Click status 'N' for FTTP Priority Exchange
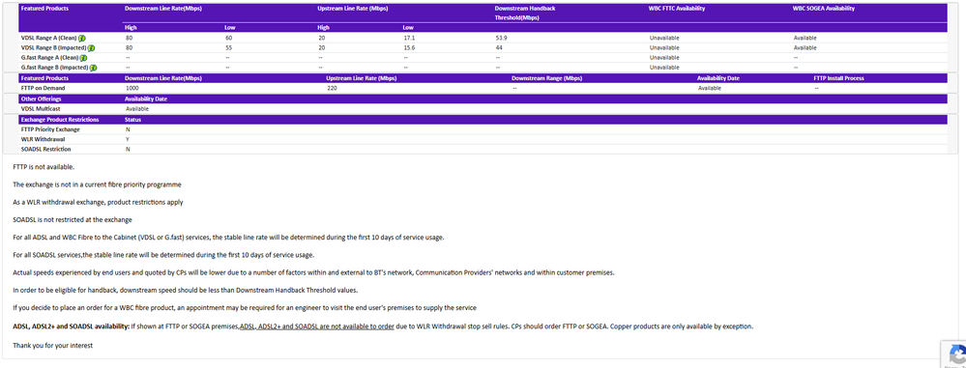Viewport: 966px width, 368px height. tap(128, 129)
